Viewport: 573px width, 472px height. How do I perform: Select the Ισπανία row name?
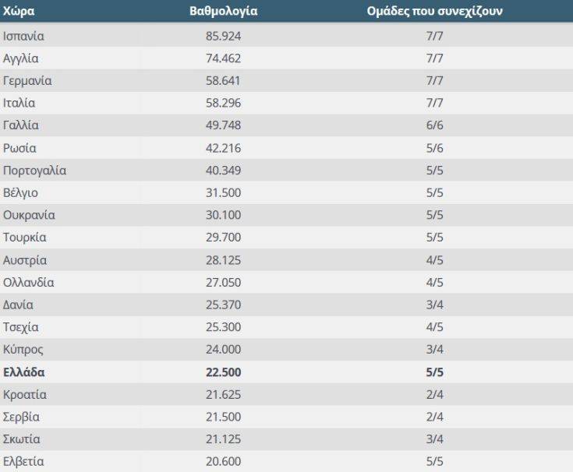23,36
